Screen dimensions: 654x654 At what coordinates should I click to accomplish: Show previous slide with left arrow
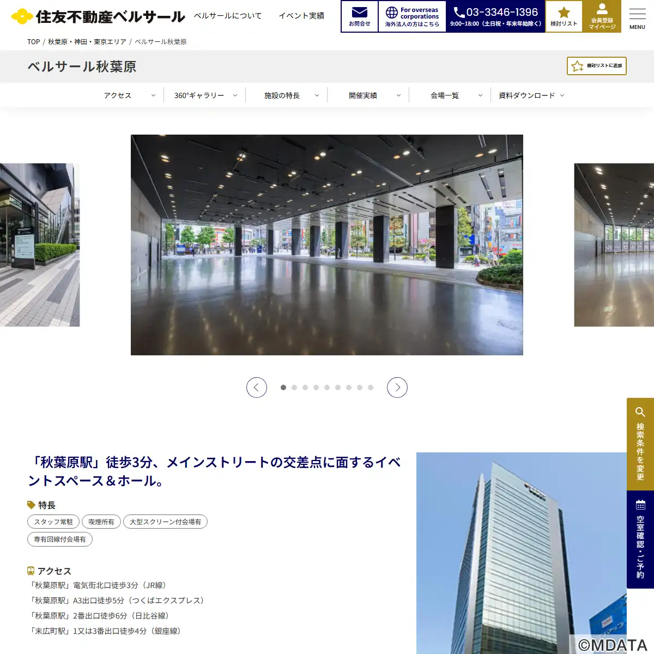[x=257, y=387]
